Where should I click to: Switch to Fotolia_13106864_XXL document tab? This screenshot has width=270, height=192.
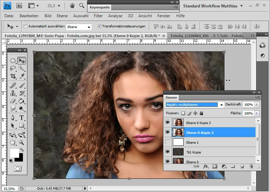coord(207,36)
